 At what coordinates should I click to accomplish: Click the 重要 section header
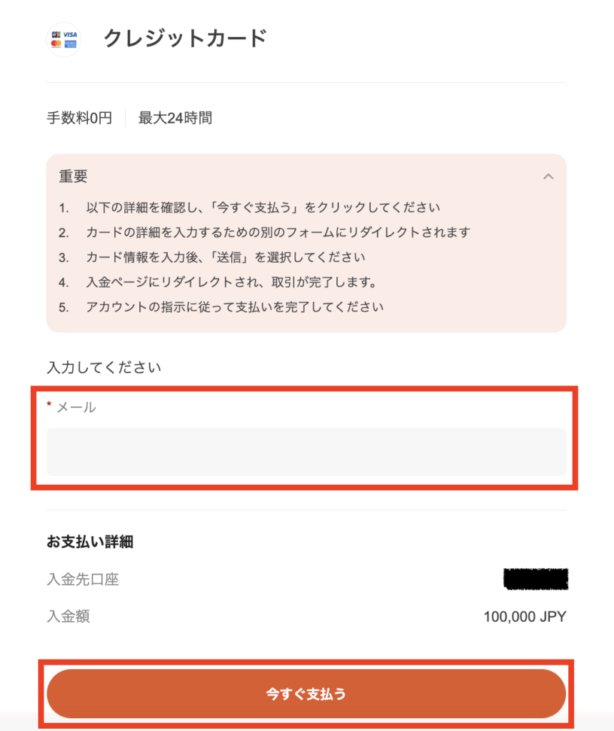click(74, 177)
